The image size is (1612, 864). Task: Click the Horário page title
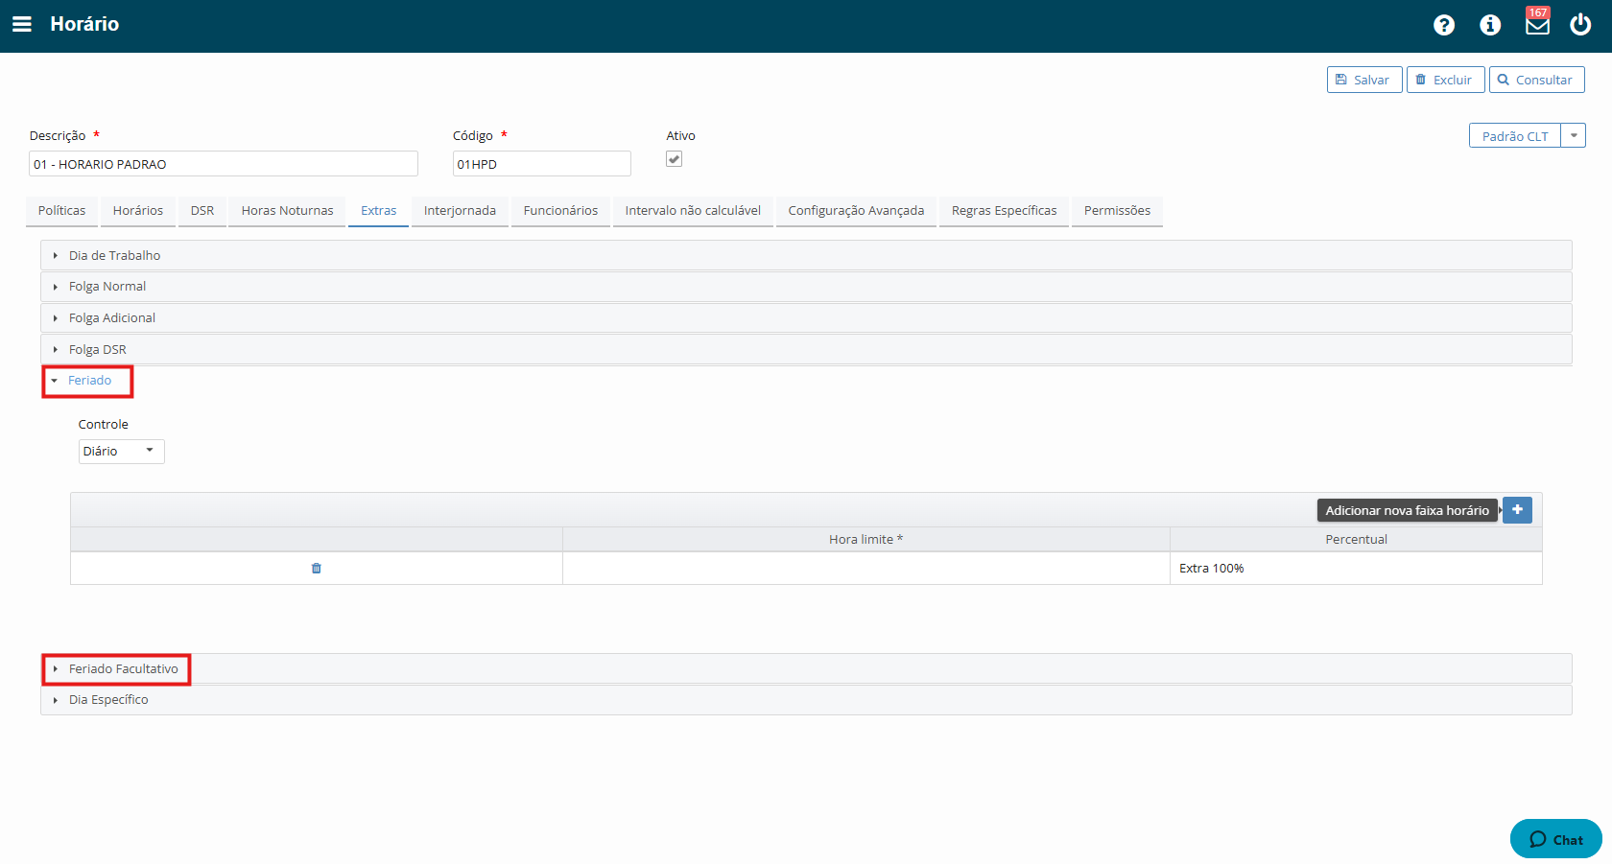pos(84,24)
